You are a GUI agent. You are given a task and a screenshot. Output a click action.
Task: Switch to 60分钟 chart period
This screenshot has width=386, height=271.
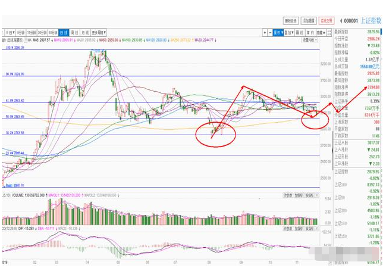[x=53, y=33]
